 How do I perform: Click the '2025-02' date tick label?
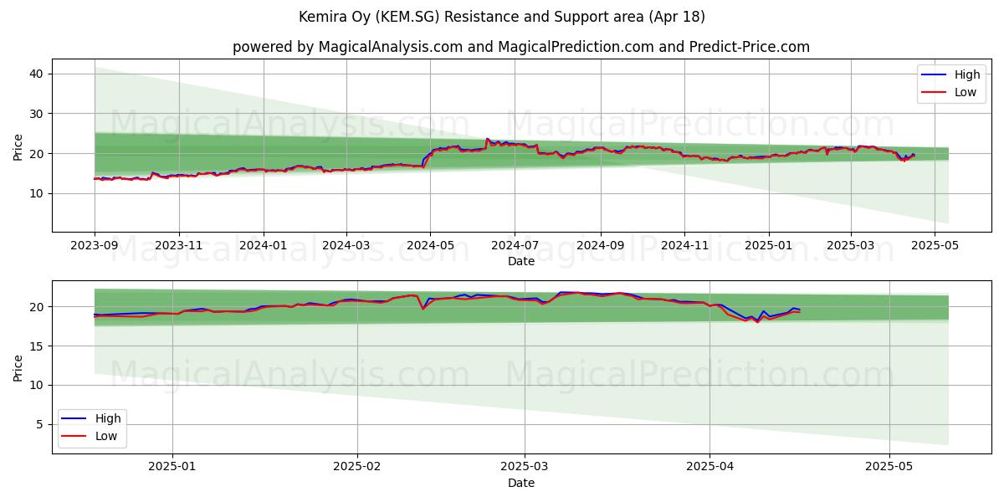(357, 468)
